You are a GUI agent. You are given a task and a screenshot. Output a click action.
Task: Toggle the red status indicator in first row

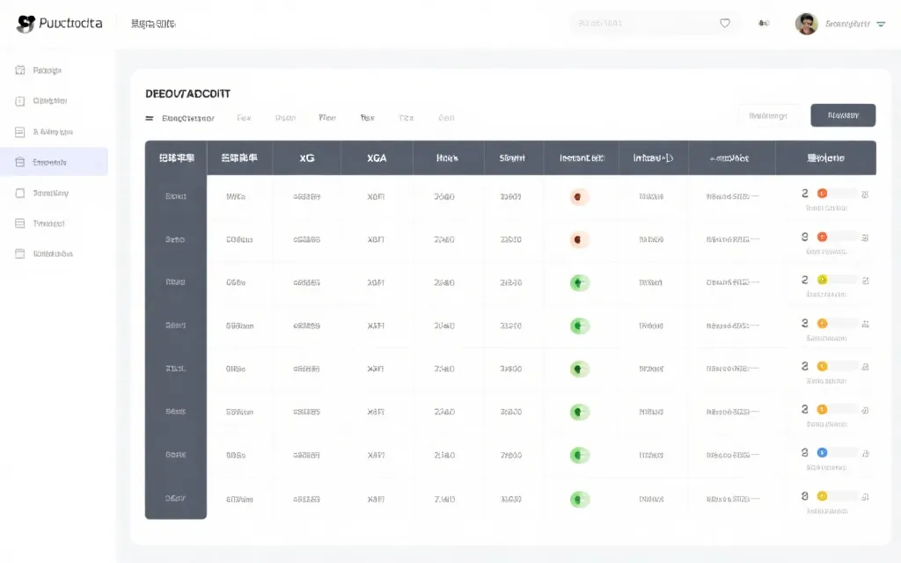click(x=578, y=197)
